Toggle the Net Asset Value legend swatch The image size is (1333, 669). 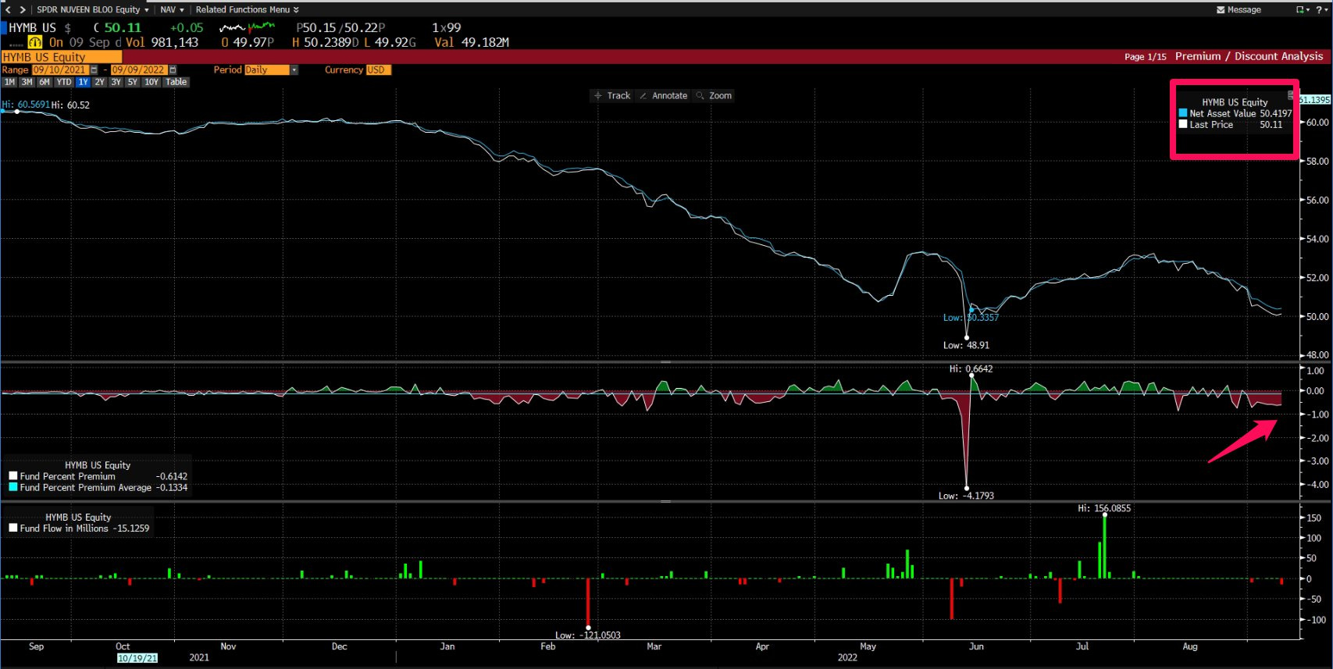point(1183,113)
